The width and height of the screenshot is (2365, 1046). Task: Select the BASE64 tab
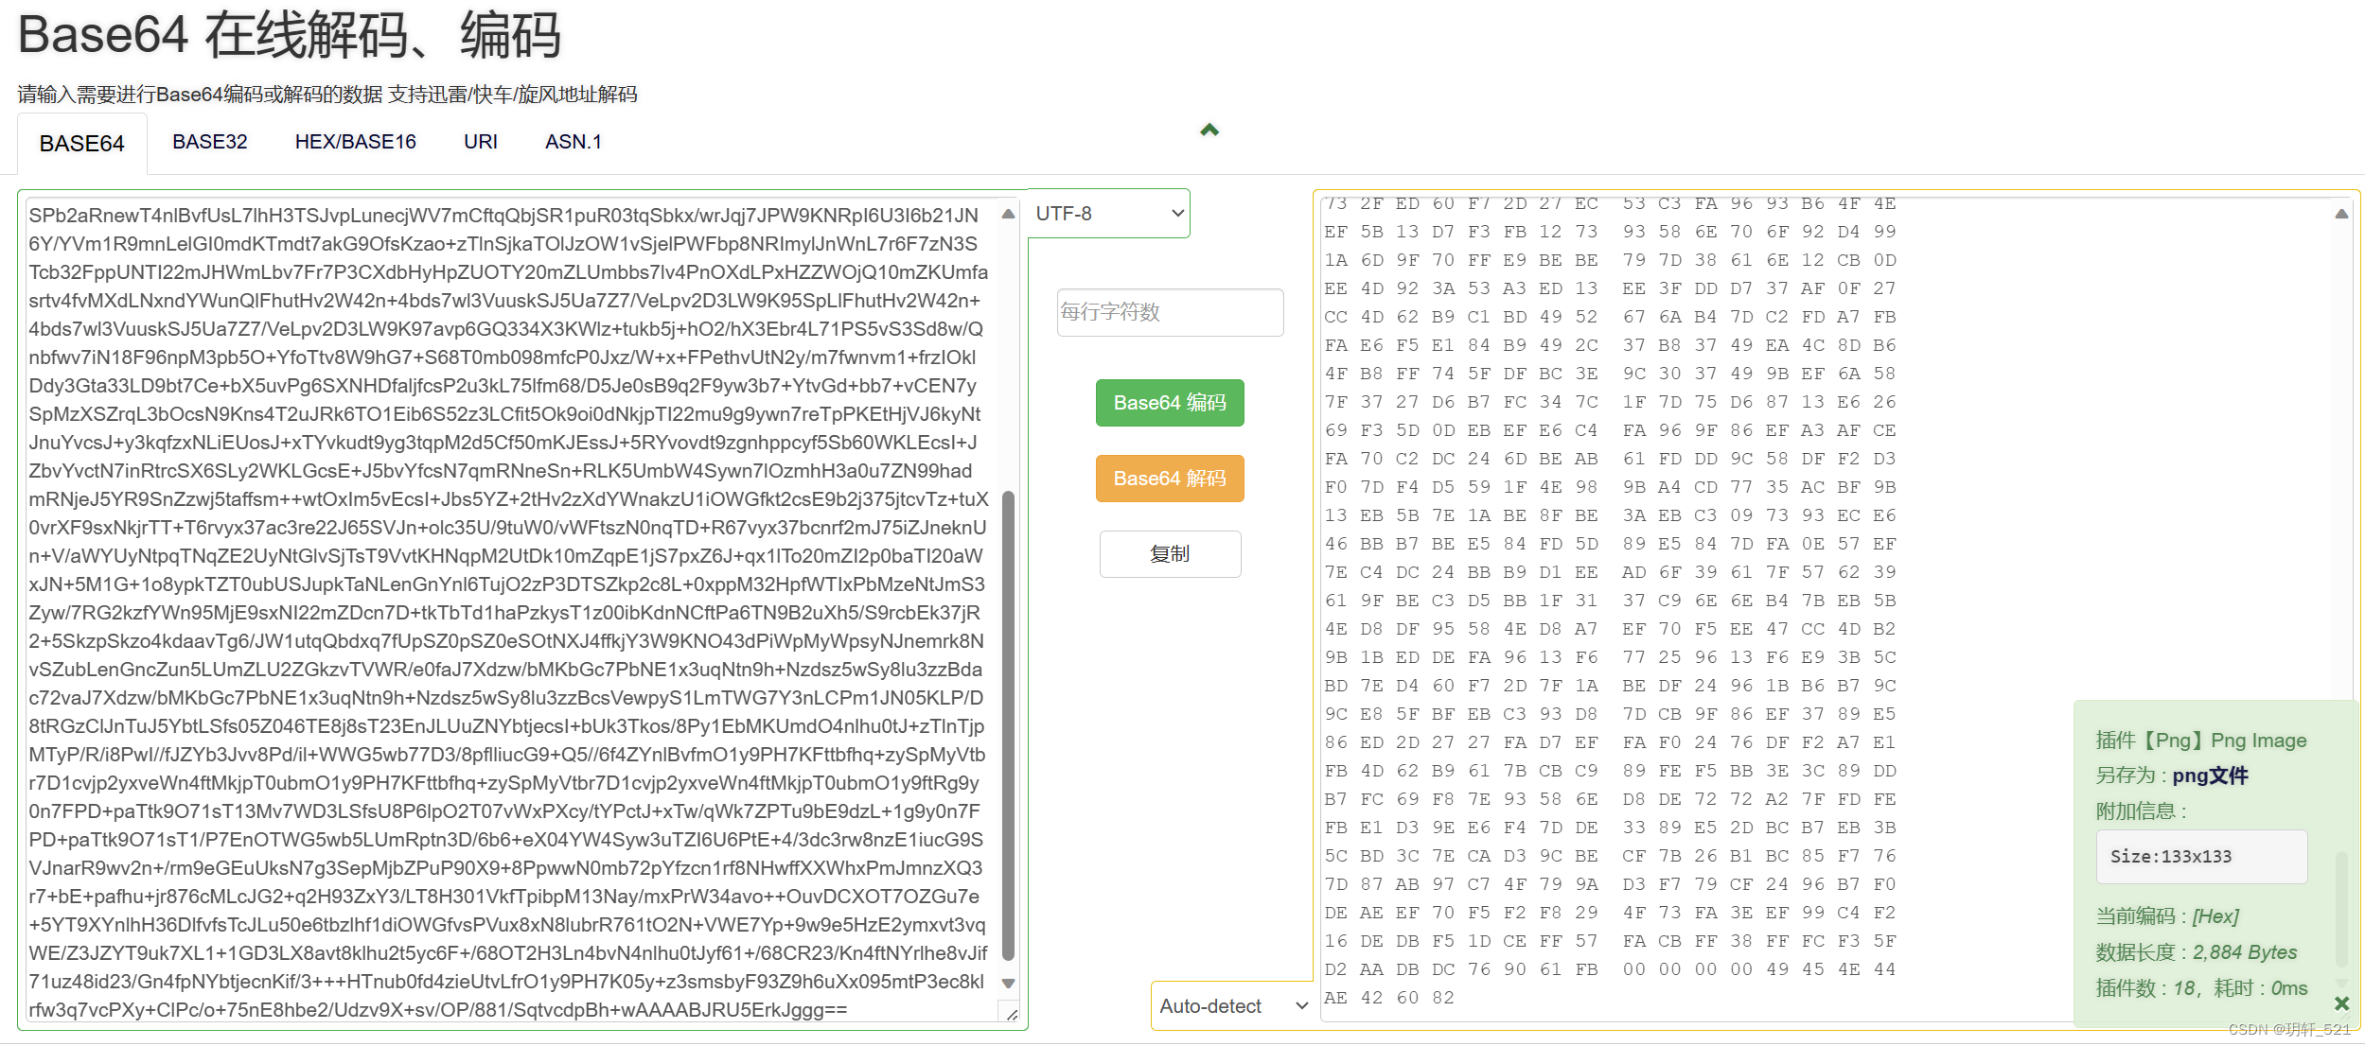tap(81, 144)
